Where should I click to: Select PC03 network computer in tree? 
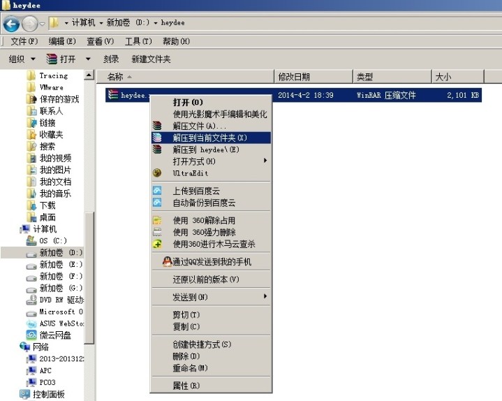[47, 382]
